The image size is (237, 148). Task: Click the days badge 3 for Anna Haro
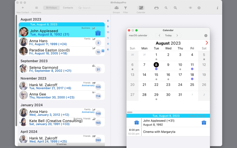[98, 43]
